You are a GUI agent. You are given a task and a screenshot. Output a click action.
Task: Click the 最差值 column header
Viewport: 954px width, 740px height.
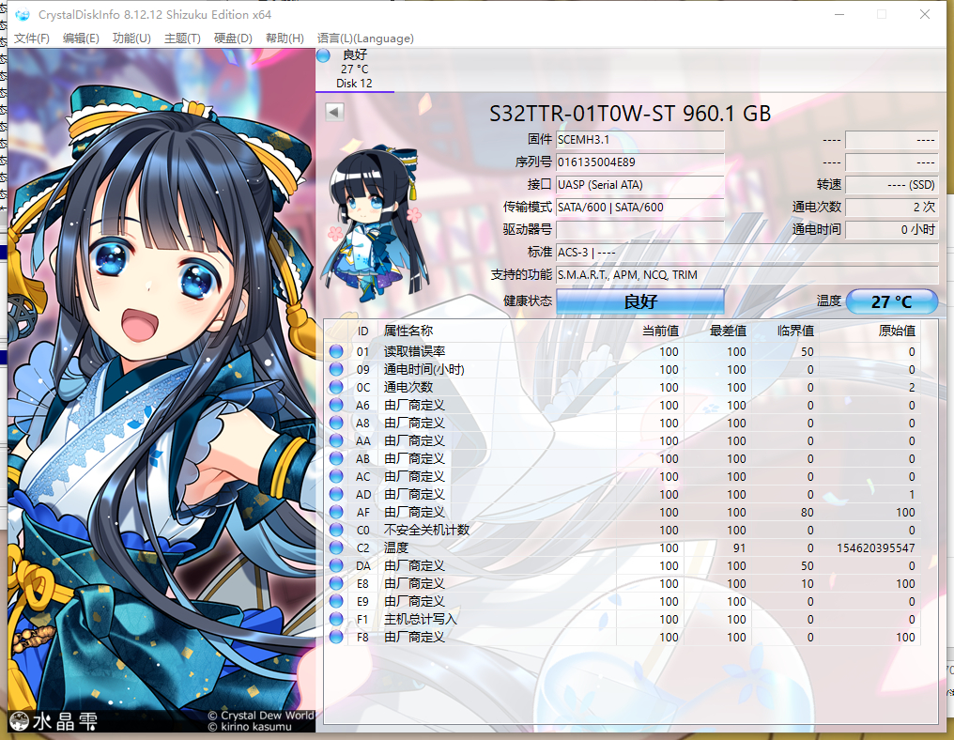[x=729, y=331]
